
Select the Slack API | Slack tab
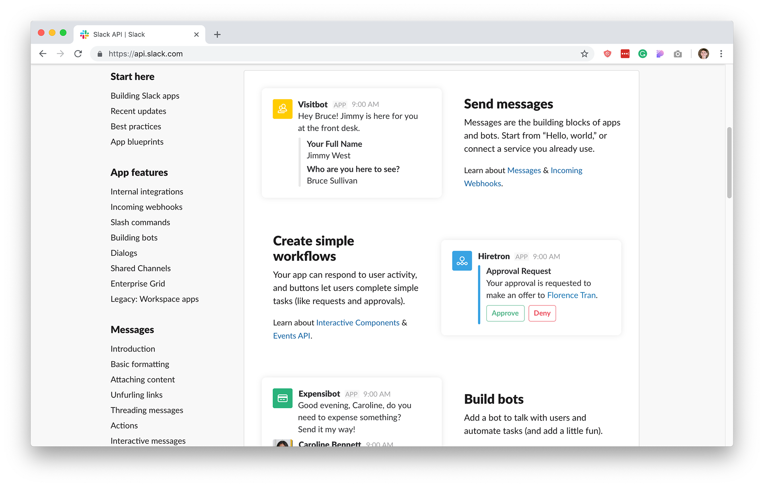tap(139, 35)
